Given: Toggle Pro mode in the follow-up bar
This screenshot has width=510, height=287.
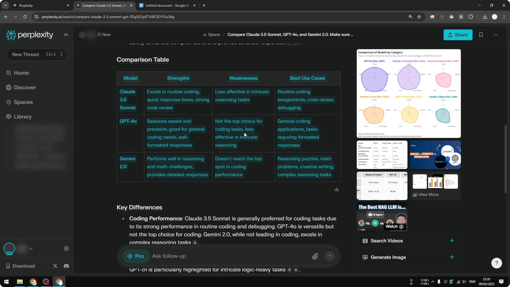Looking at the screenshot, I should point(135,256).
